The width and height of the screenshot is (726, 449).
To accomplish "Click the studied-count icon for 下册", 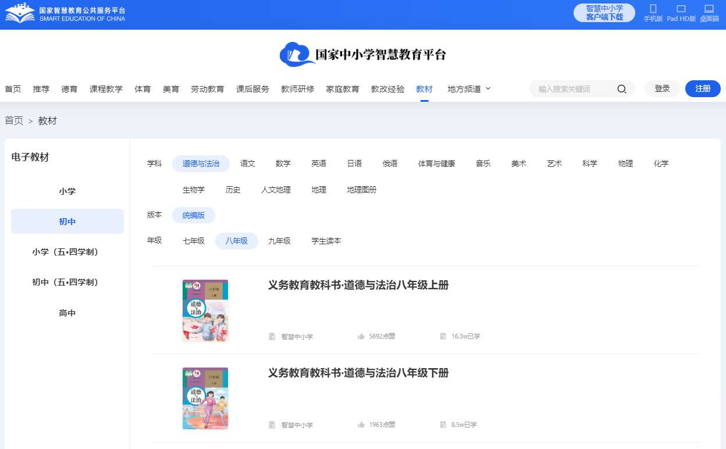I will (443, 425).
